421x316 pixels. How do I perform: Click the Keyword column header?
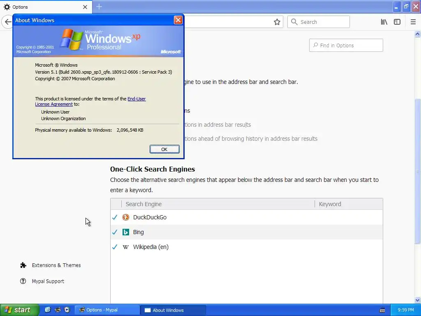pos(349,204)
